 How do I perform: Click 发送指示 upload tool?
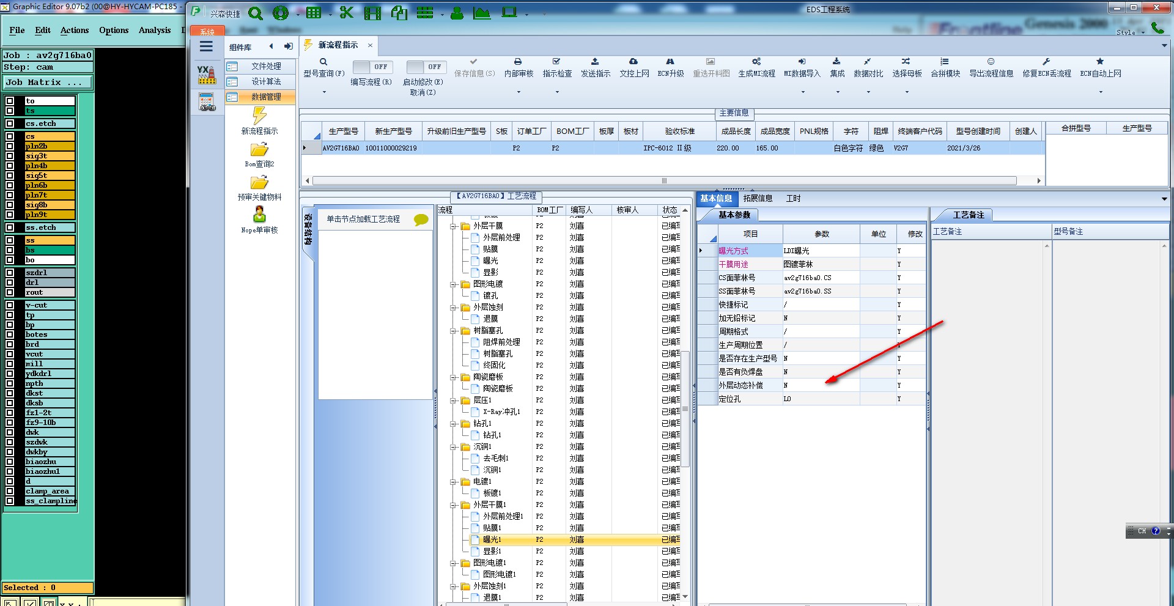[x=596, y=67]
